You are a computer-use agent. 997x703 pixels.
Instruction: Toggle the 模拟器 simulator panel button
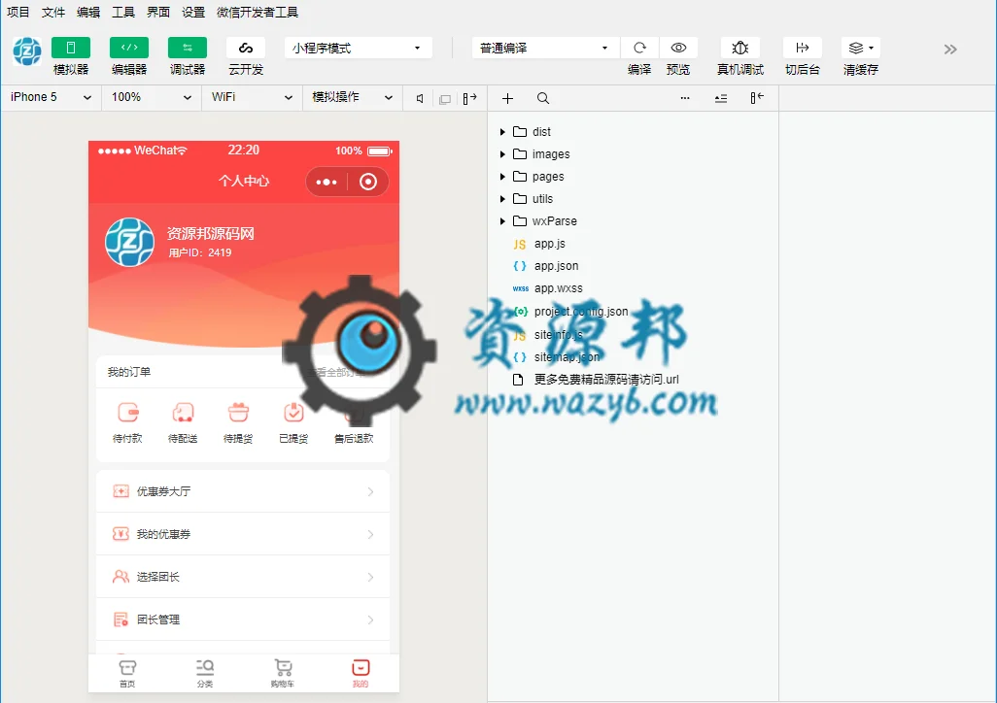[71, 48]
